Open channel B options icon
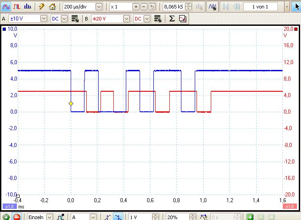Viewport: 301px width, 220px height. (157, 19)
